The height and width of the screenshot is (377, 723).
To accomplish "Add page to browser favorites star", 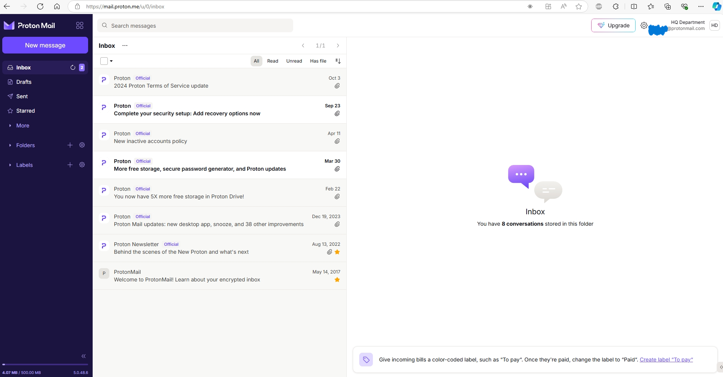I will click(x=579, y=6).
